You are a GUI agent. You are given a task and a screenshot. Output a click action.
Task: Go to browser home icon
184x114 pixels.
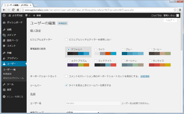coord(18,10)
